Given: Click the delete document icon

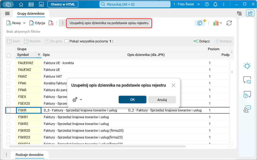Looking at the screenshot, I should coord(51,23).
